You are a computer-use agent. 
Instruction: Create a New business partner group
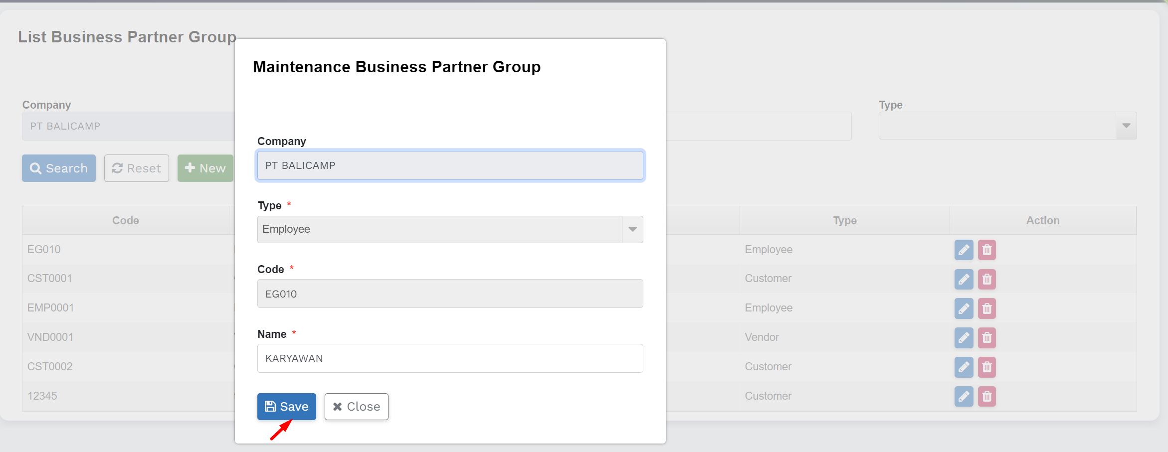(205, 168)
